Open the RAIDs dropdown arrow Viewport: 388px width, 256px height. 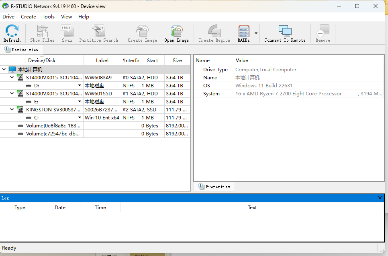256,33
